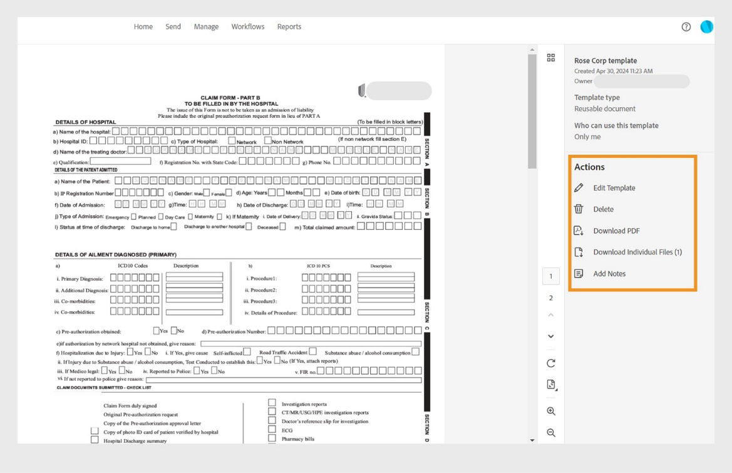The height and width of the screenshot is (473, 732).
Task: Open the Help question mark icon
Action: coord(687,26)
